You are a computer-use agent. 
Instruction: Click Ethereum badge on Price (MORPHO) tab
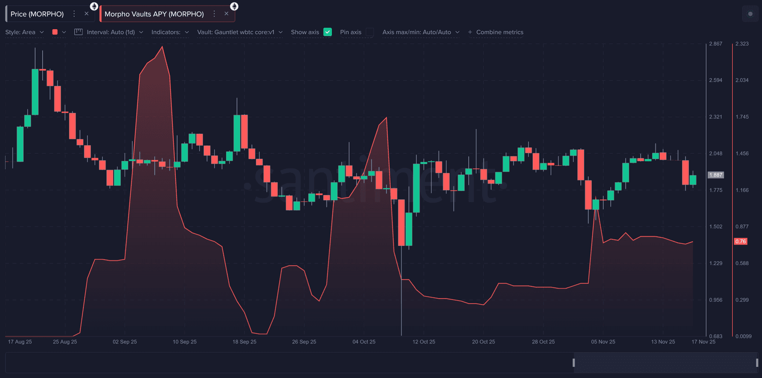(x=94, y=6)
